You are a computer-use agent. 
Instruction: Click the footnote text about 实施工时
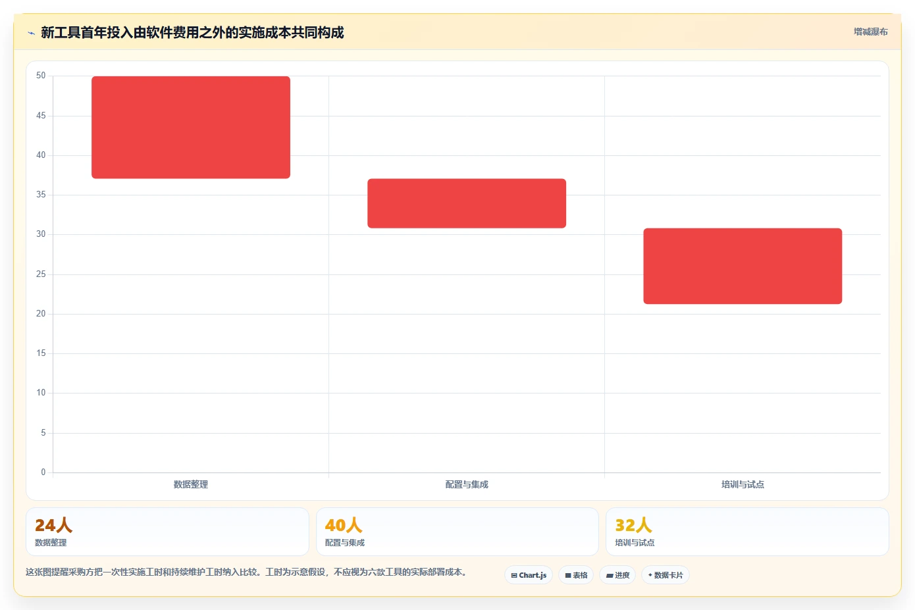click(247, 572)
